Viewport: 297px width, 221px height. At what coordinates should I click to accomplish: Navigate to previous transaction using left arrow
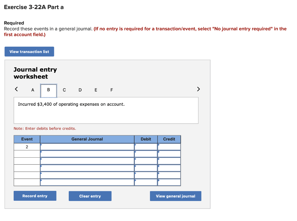(x=16, y=89)
